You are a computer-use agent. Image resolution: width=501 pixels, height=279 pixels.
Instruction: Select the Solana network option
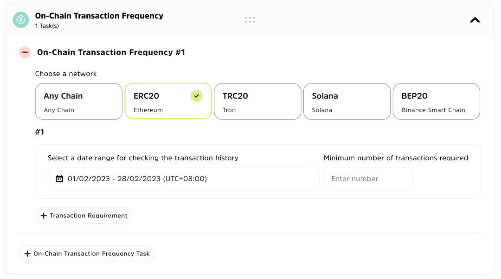point(347,101)
